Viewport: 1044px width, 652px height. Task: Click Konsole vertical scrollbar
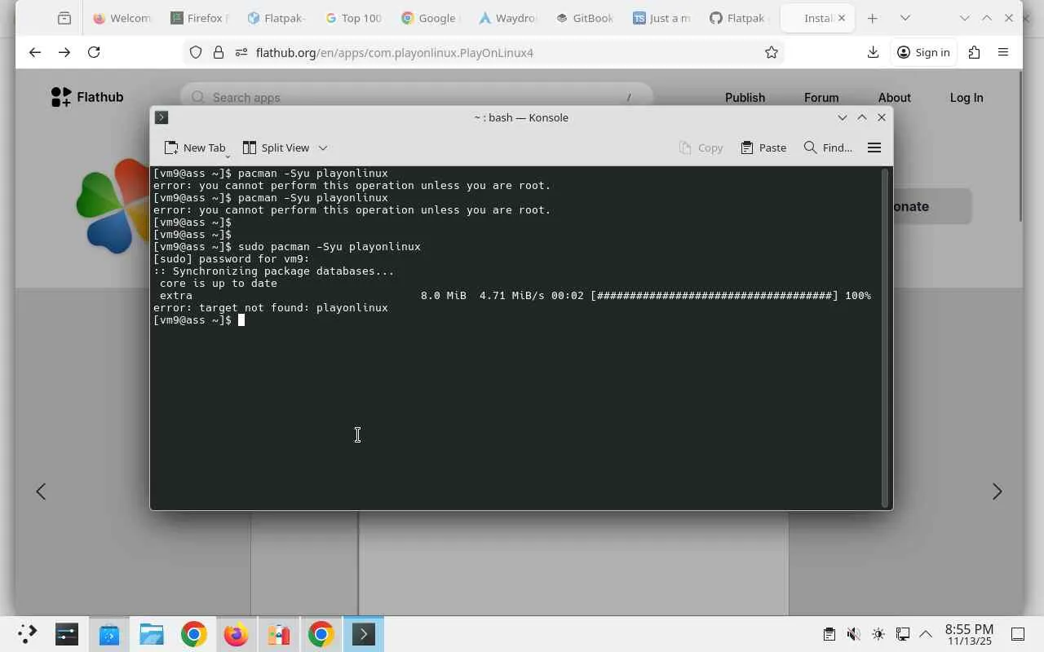pyautogui.click(x=885, y=337)
